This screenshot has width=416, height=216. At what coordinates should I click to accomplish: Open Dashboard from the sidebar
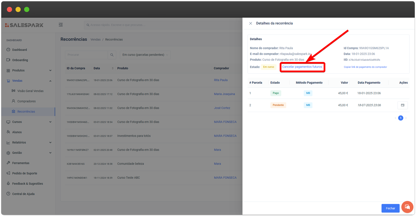tap(19, 50)
